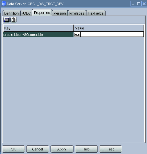This screenshot has width=147, height=154.
Task: Click the value field containing true
Action: [x=109, y=35]
